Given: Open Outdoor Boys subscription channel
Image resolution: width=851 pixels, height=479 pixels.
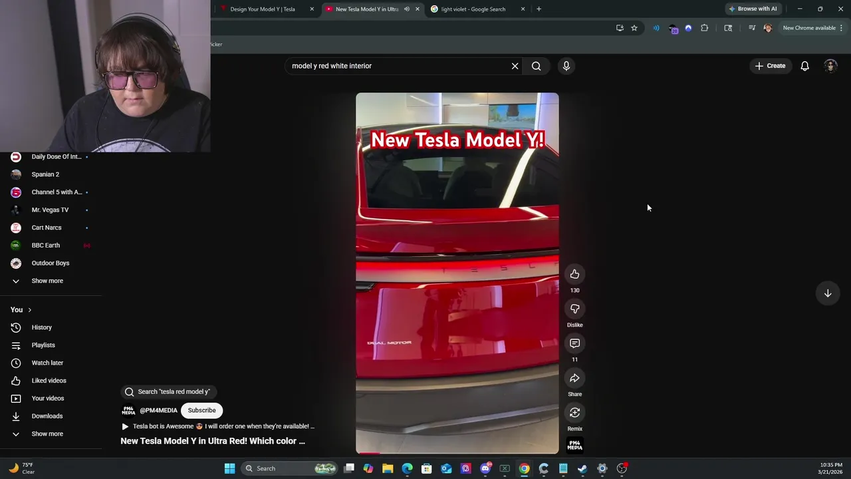Looking at the screenshot, I should pos(51,263).
